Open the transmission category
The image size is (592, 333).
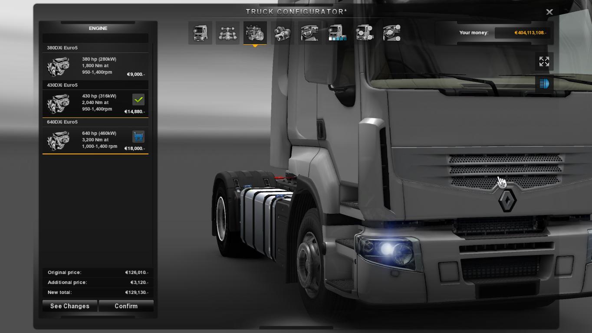[282, 33]
